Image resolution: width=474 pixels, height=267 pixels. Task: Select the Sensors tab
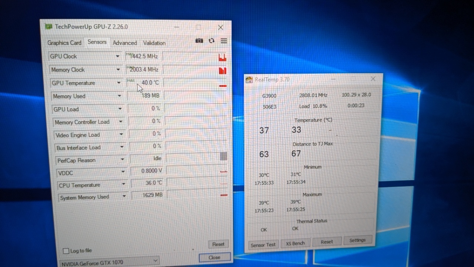tap(97, 42)
